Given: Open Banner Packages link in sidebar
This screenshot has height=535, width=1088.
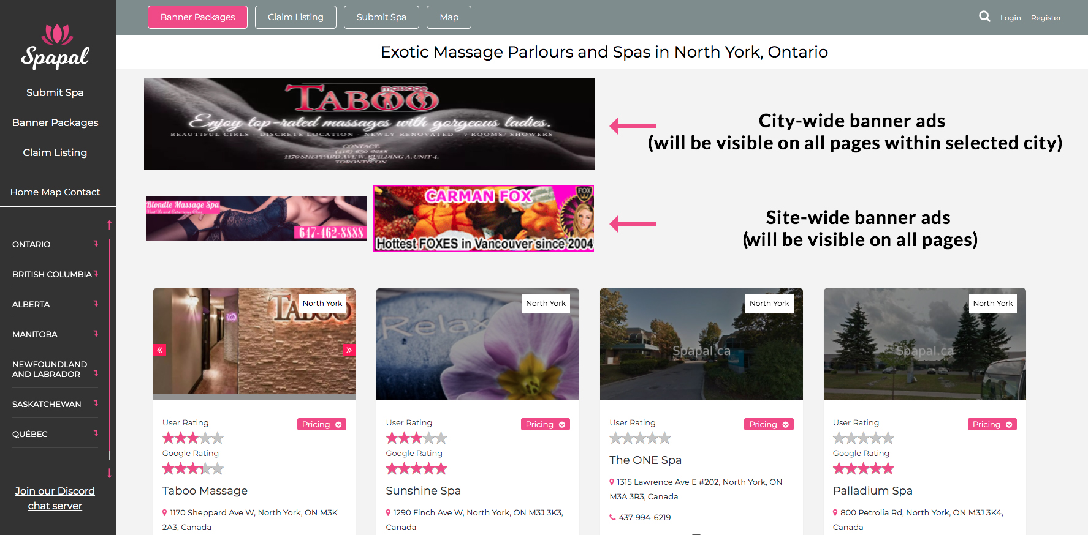Looking at the screenshot, I should [55, 122].
